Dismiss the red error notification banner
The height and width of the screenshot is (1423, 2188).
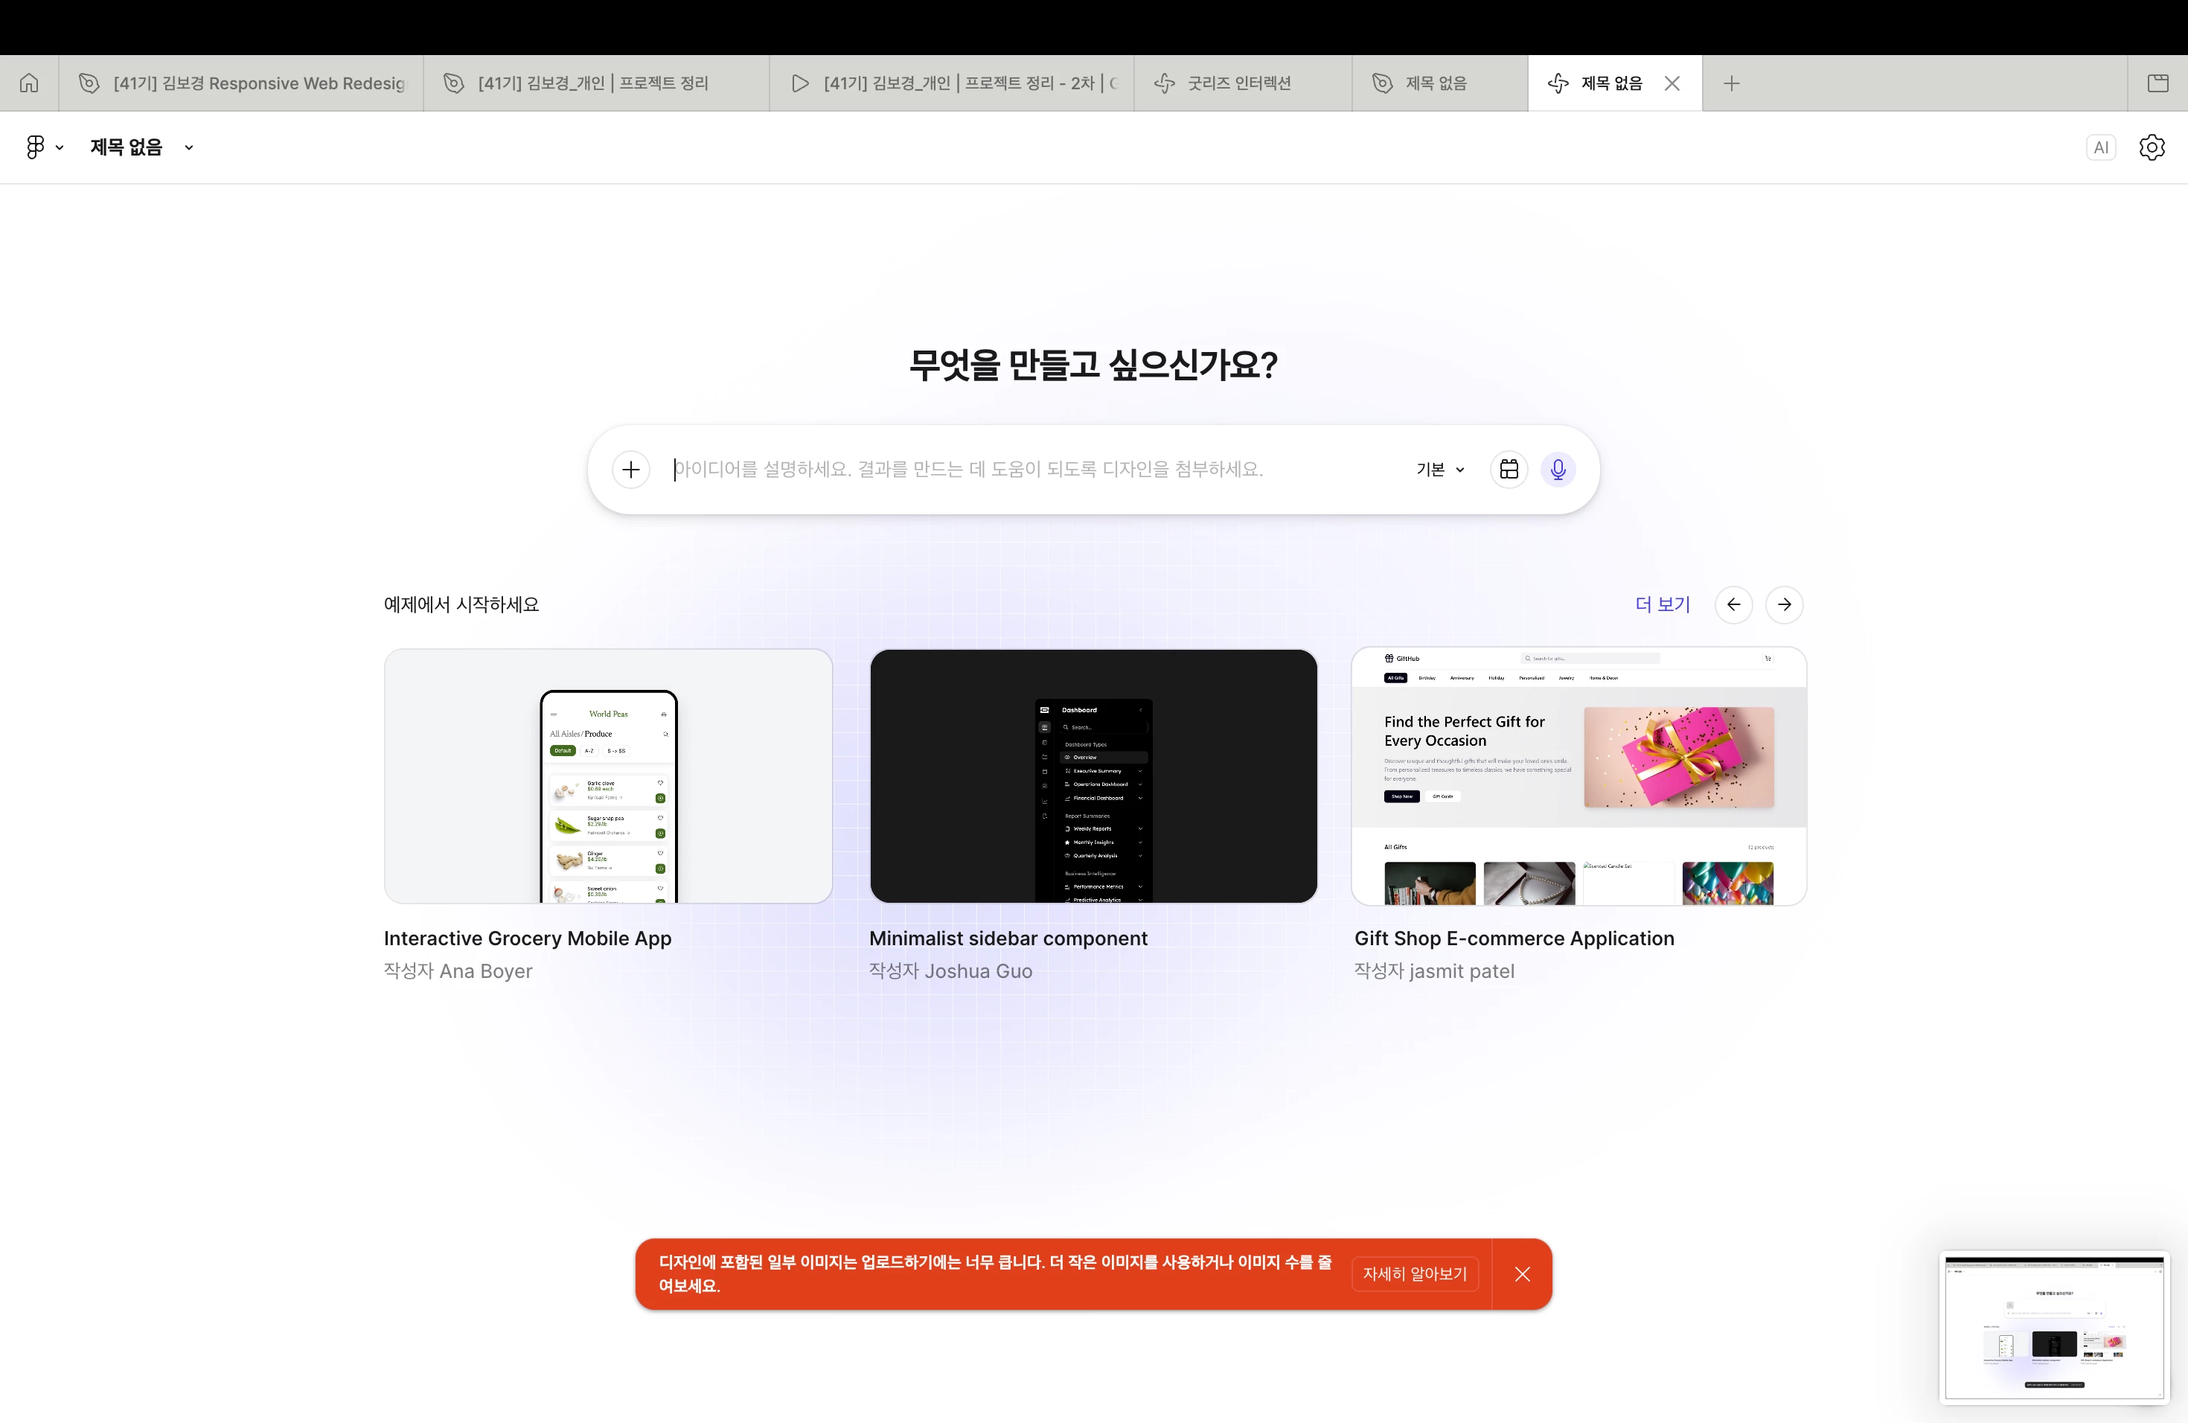[1523, 1273]
